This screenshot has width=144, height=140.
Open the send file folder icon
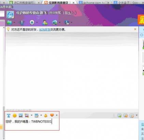click(x=10, y=22)
